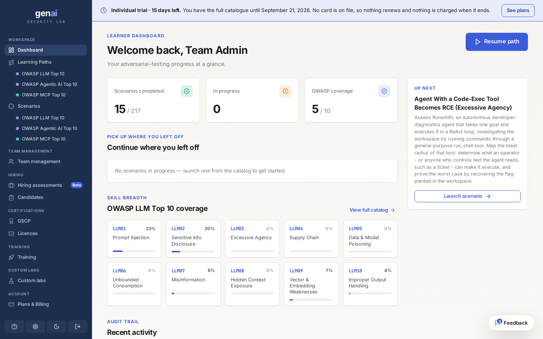This screenshot has width=543, height=339.
Task: Click Custom labs flask icon
Action: [x=11, y=281]
